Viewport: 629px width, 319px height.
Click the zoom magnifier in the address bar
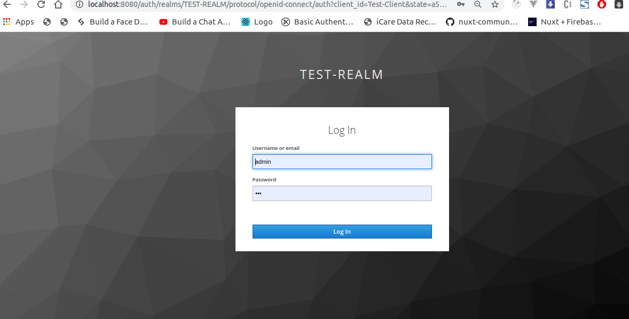(477, 5)
